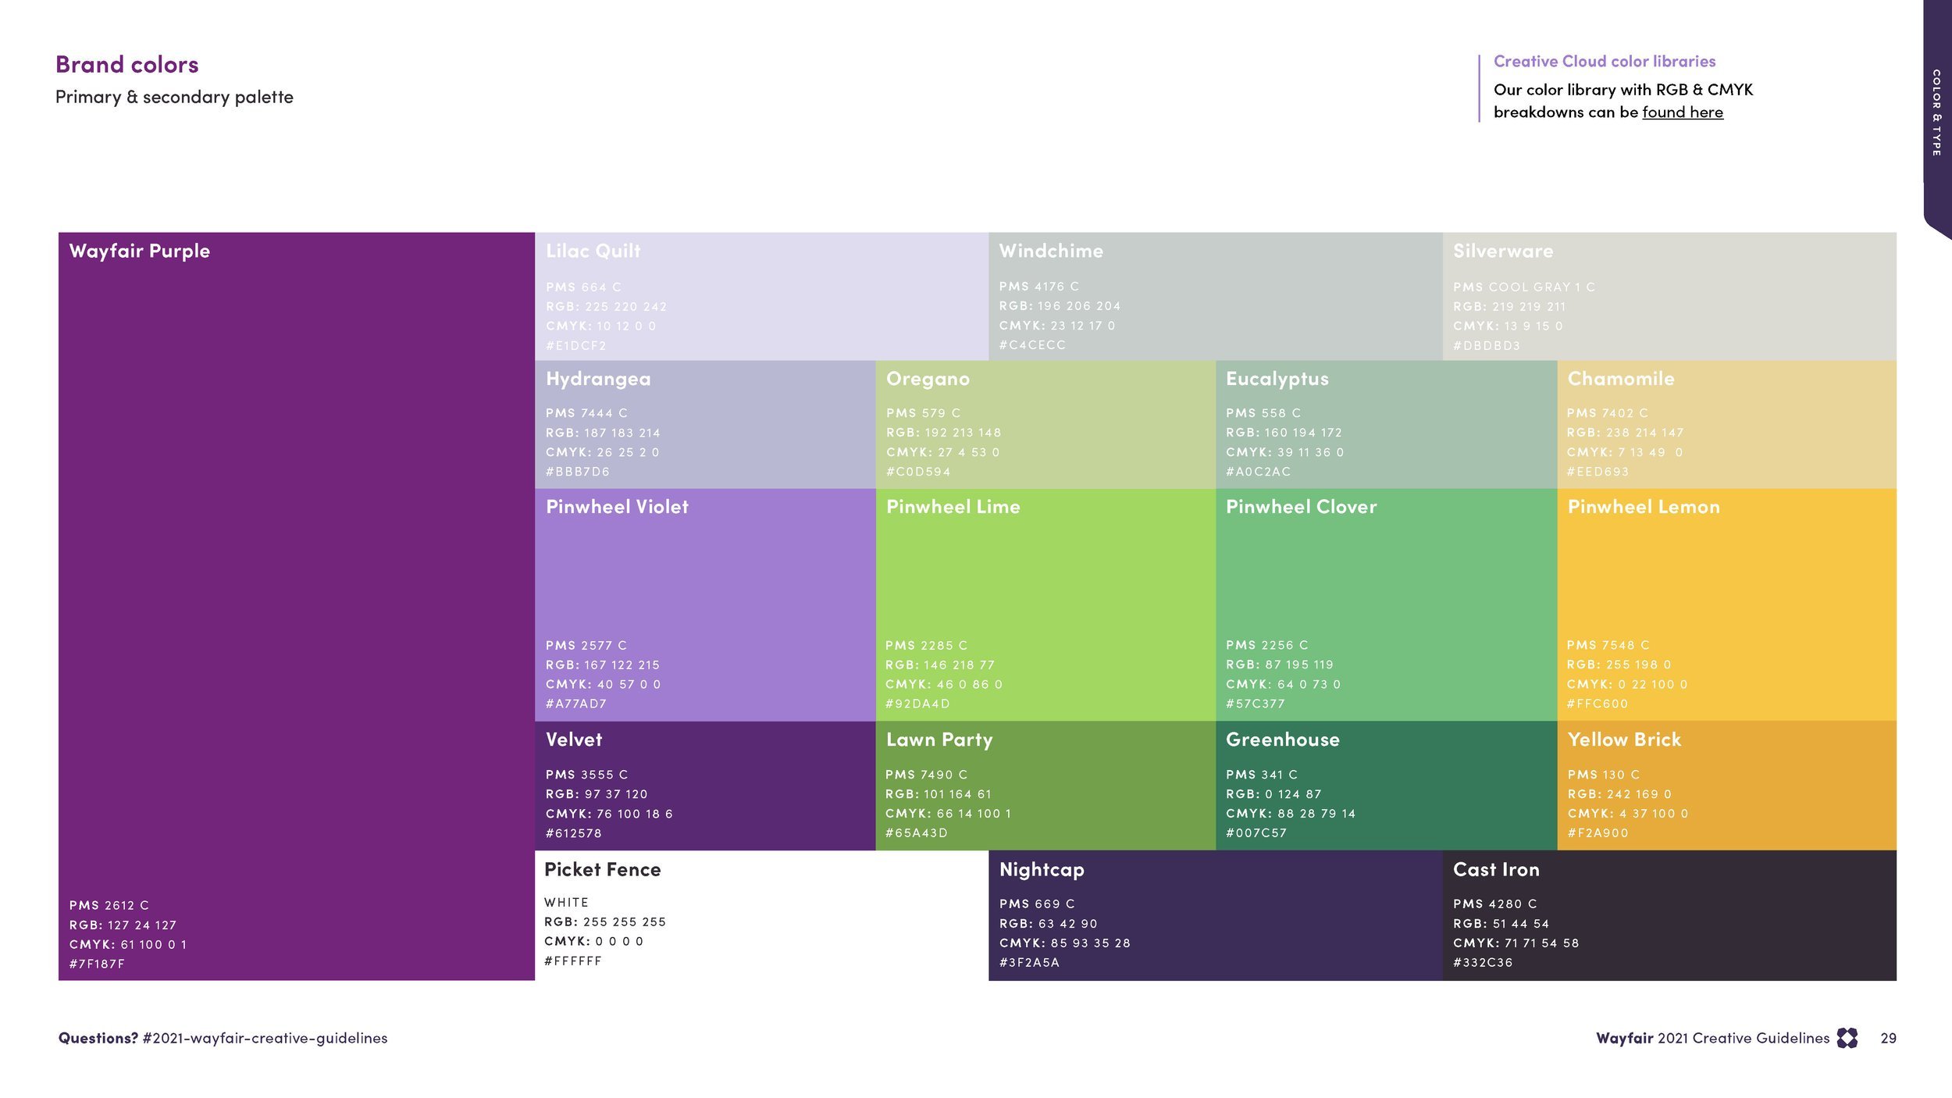
Task: Select the Nightcap swatch
Action: coord(1215,915)
